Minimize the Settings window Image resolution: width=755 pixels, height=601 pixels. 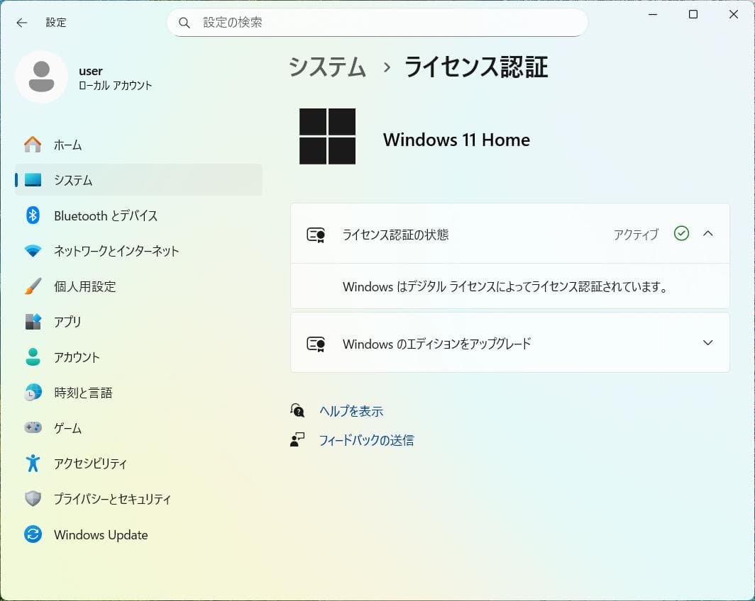(653, 14)
